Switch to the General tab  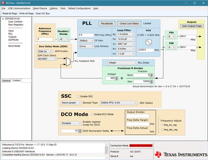(6, 81)
